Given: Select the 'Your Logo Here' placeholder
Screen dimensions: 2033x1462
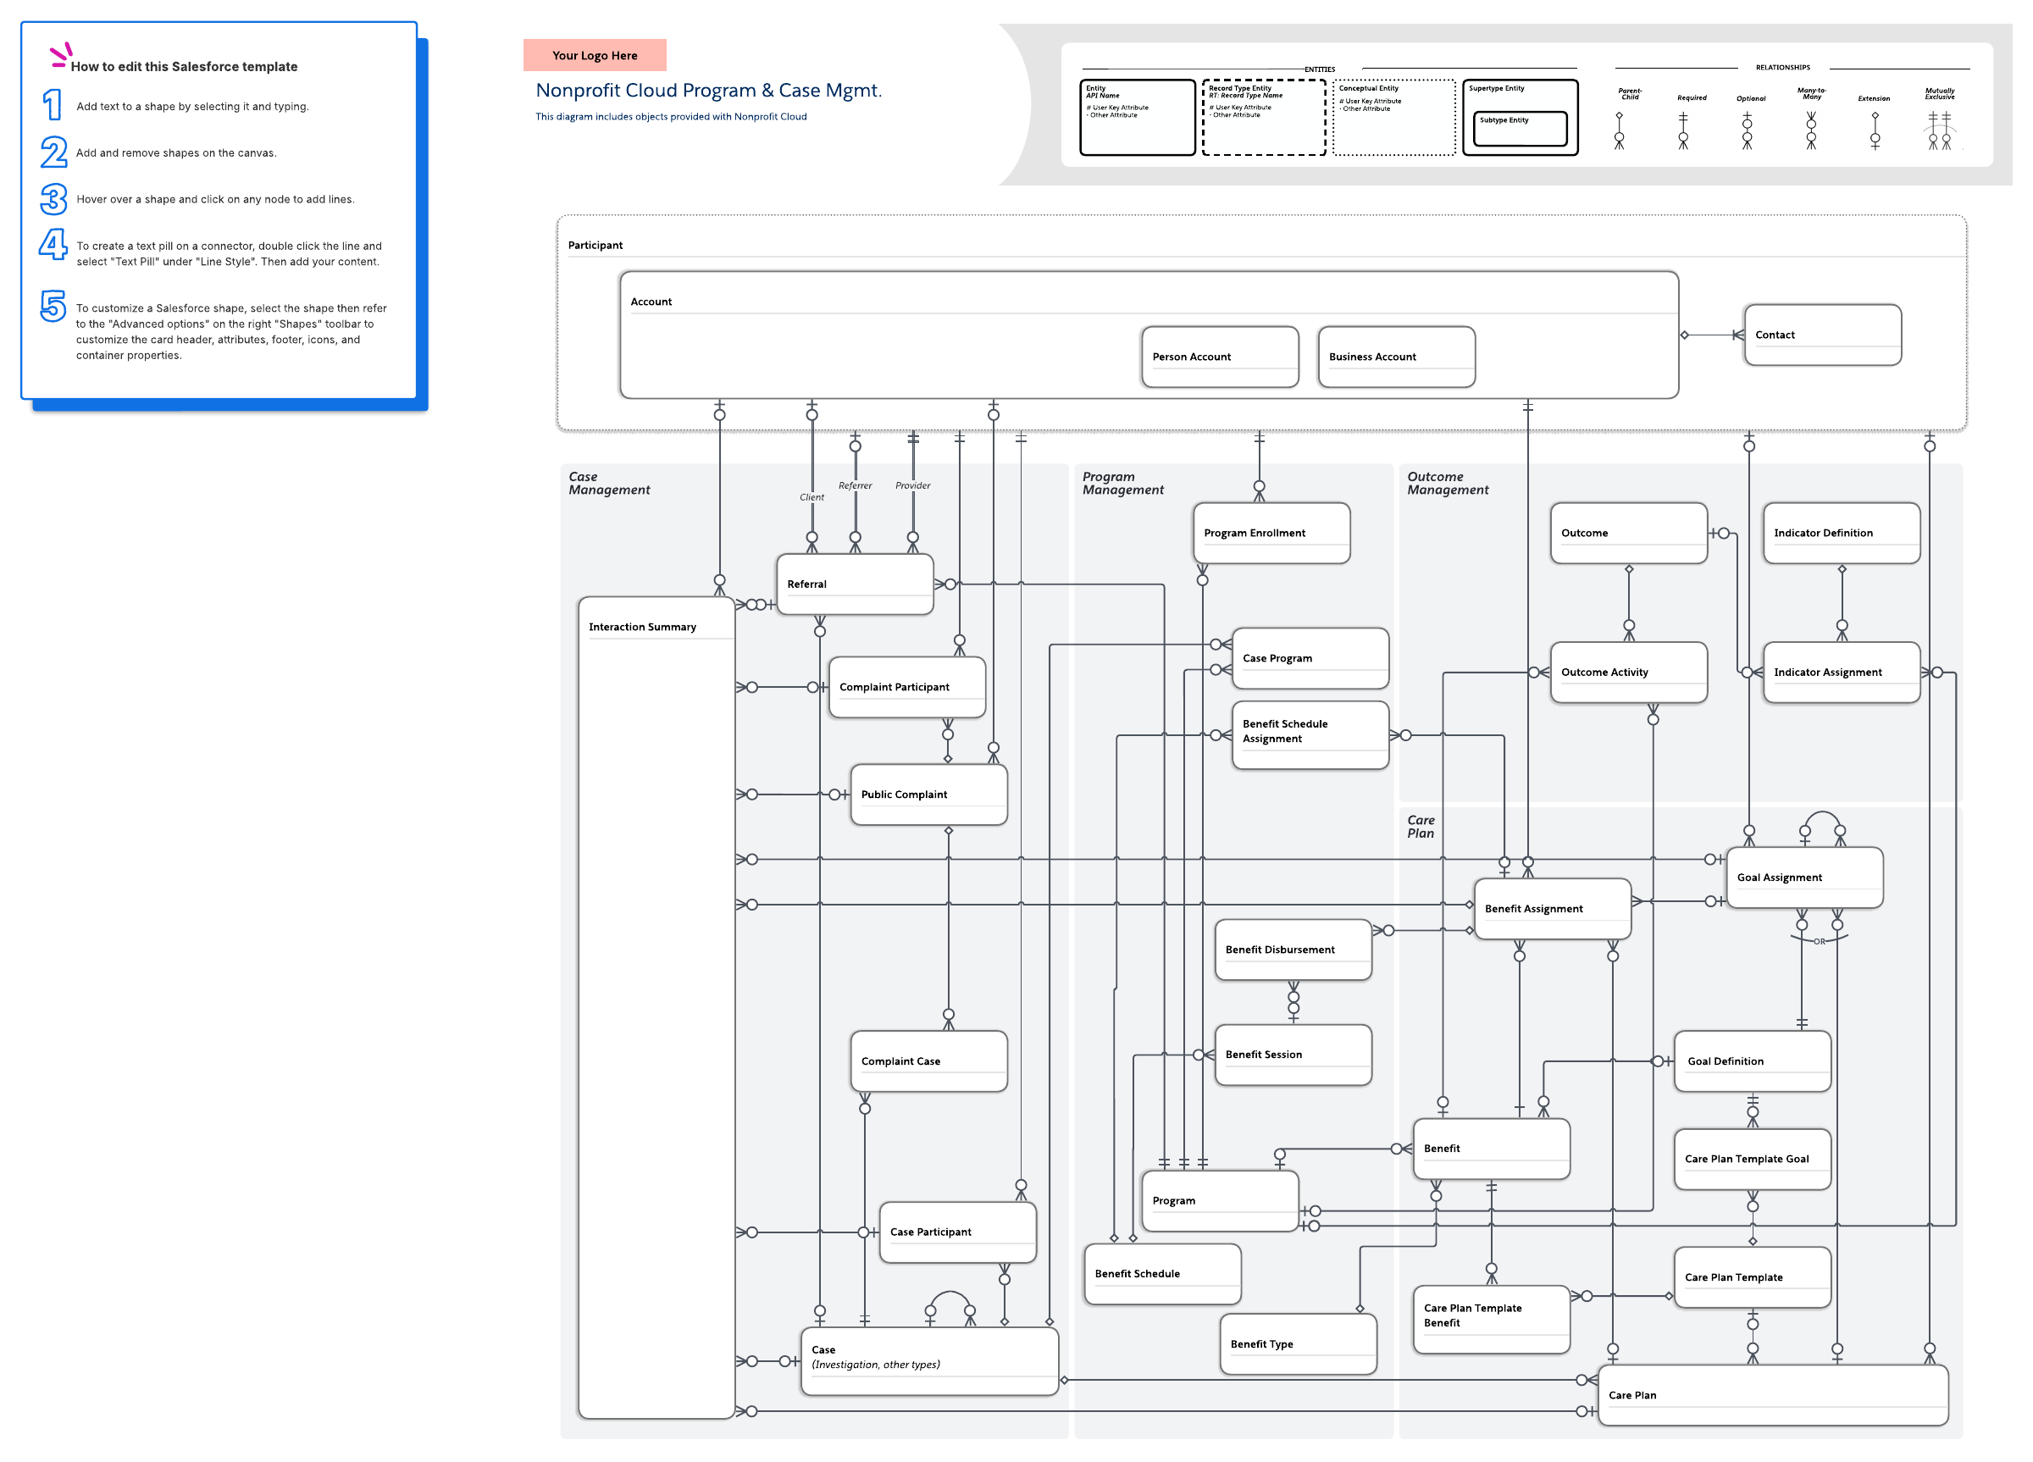Looking at the screenshot, I should (x=595, y=55).
